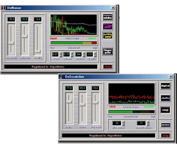Click the green crackle label under scratch scope

pos(149,107)
